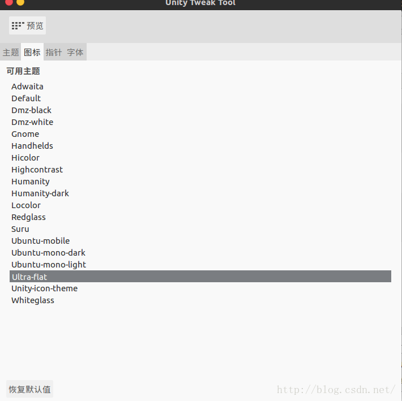
Task: Click the grid overview icon beside 预览
Action: coord(18,25)
